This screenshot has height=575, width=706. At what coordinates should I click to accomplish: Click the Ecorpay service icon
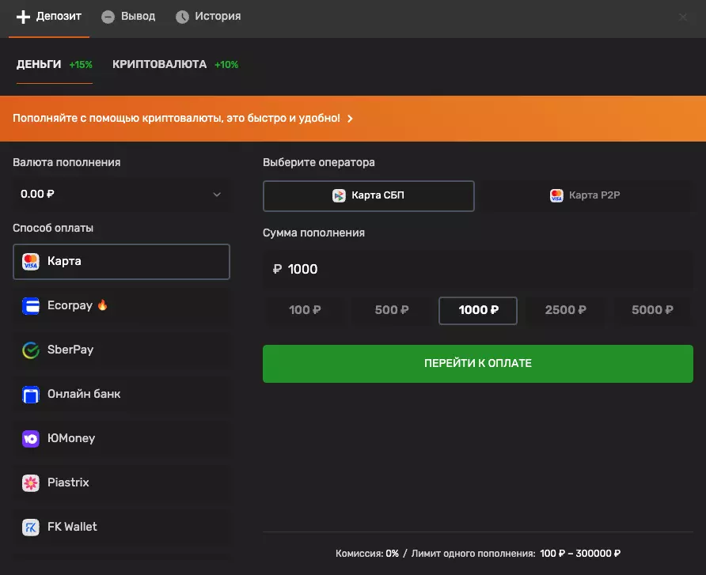coord(30,305)
